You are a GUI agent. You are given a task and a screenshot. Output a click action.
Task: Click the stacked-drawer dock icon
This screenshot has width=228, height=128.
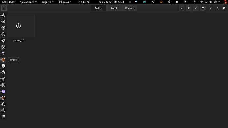[3, 110]
